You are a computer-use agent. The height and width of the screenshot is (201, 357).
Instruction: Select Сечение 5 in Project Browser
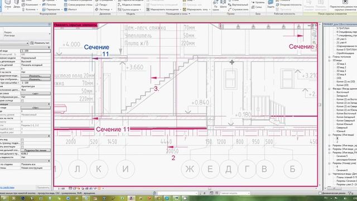[342, 156]
